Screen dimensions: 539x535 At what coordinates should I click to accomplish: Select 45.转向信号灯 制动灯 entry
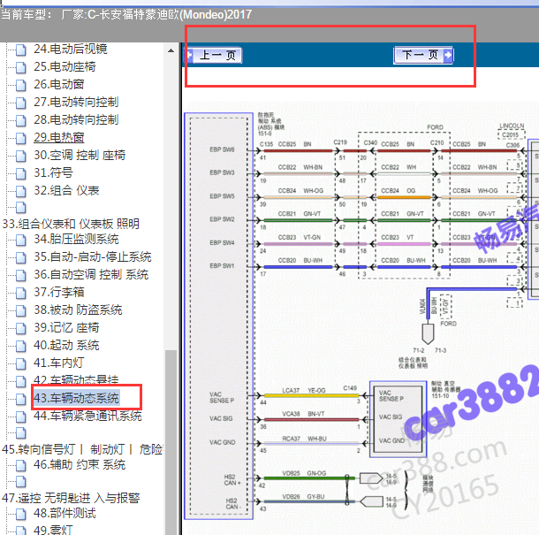tap(82, 449)
